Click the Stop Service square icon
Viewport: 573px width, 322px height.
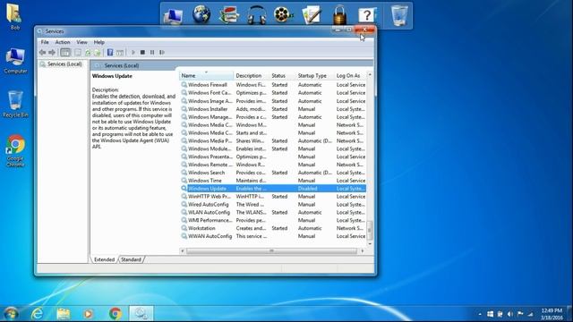point(142,53)
